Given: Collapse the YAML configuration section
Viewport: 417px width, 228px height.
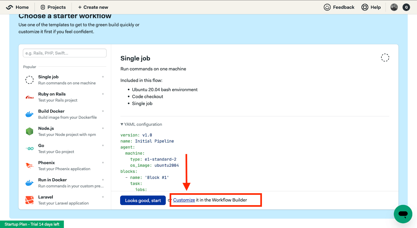Looking at the screenshot, I should point(141,124).
